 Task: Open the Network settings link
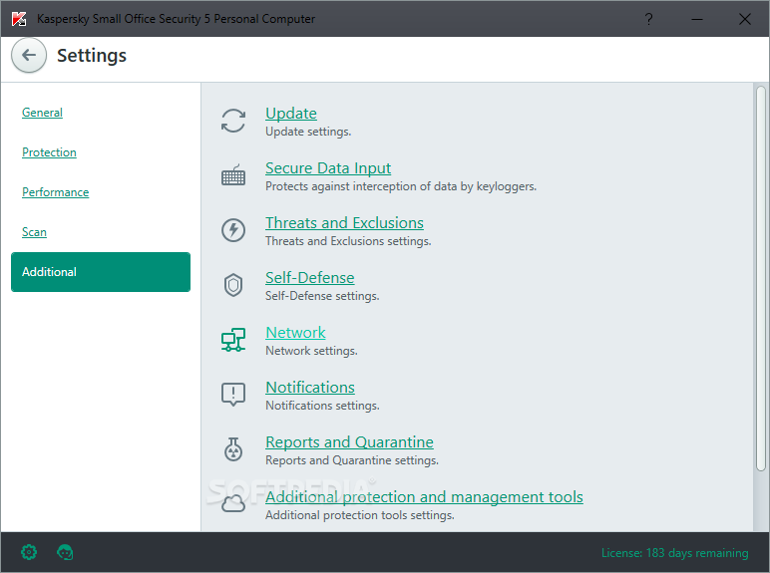click(x=295, y=333)
